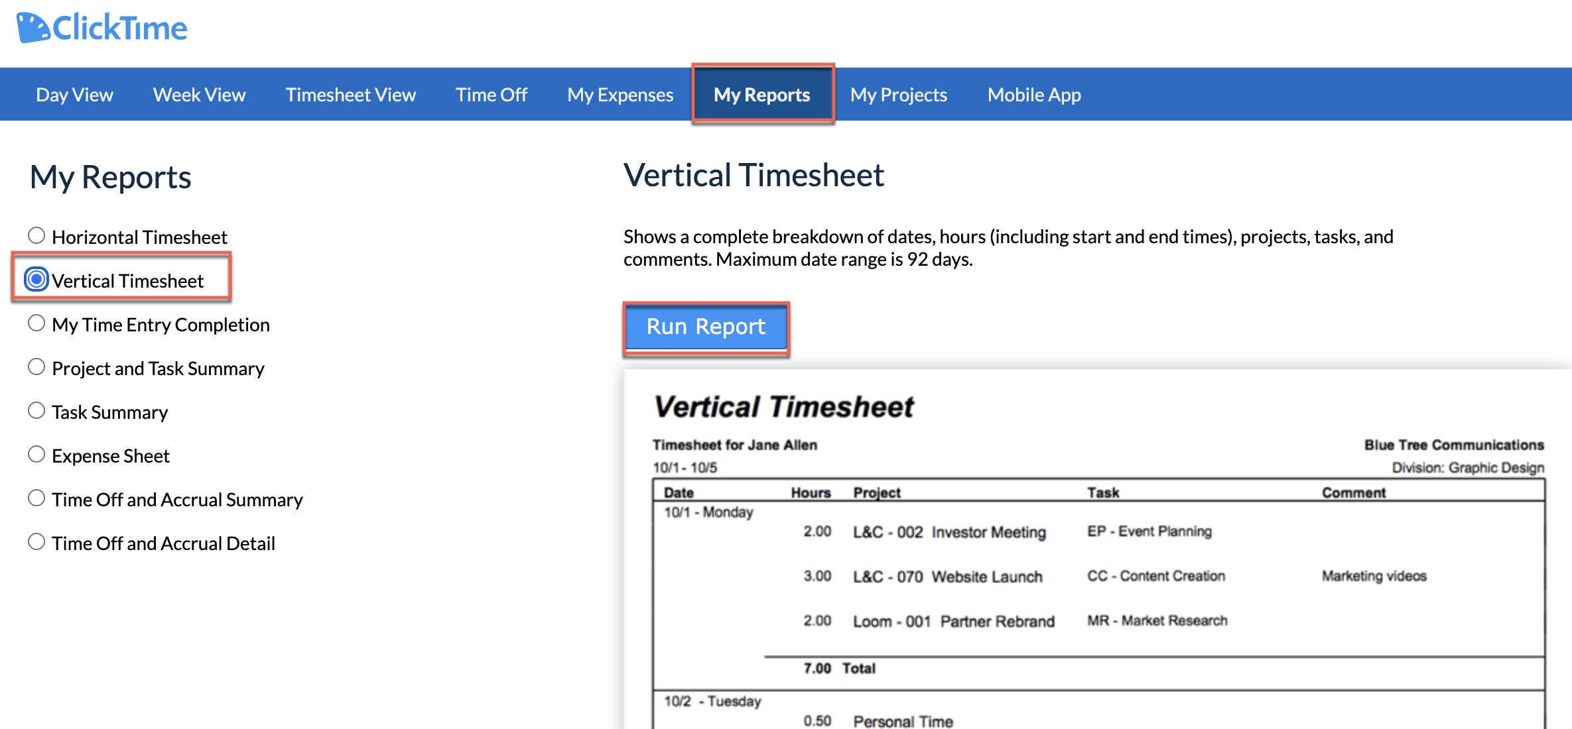Click 'Blue Tree Communications' text
Image resolution: width=1572 pixels, height=729 pixels.
(1454, 445)
